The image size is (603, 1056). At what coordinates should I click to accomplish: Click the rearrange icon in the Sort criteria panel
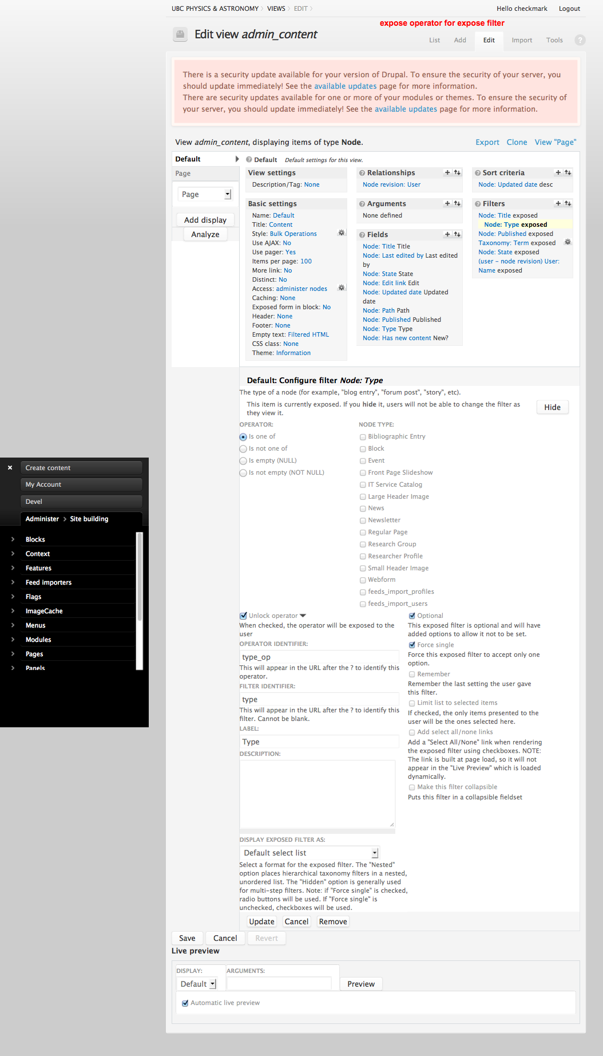(x=568, y=172)
